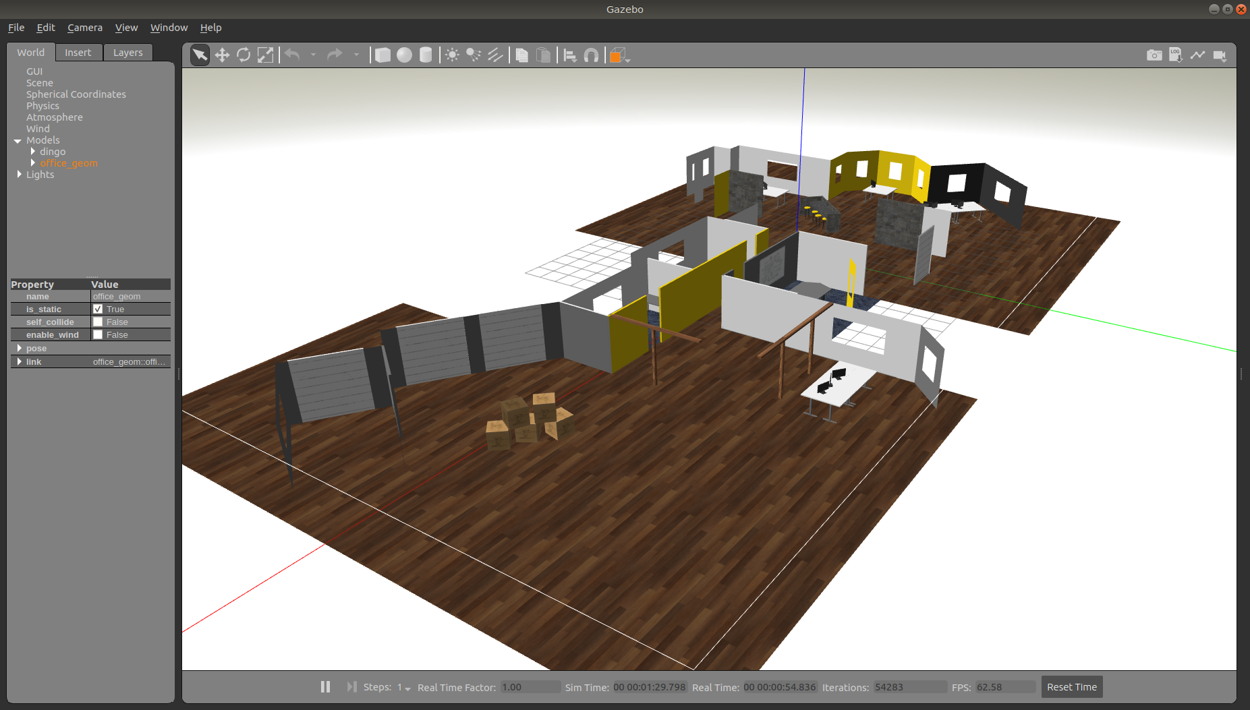Expand the dingo model node
The height and width of the screenshot is (710, 1250).
[32, 152]
